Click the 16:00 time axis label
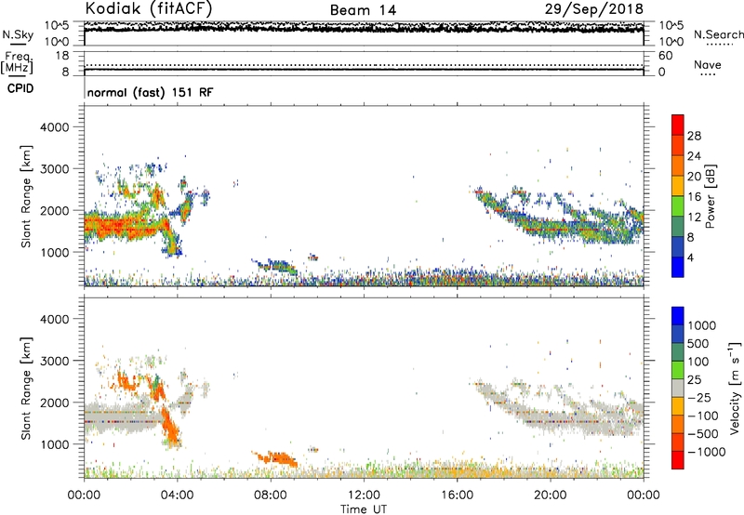 457,495
